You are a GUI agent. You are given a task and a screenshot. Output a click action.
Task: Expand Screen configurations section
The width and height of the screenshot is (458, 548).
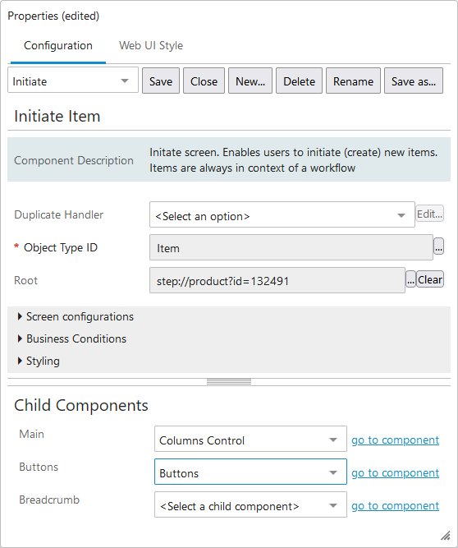coord(76,316)
